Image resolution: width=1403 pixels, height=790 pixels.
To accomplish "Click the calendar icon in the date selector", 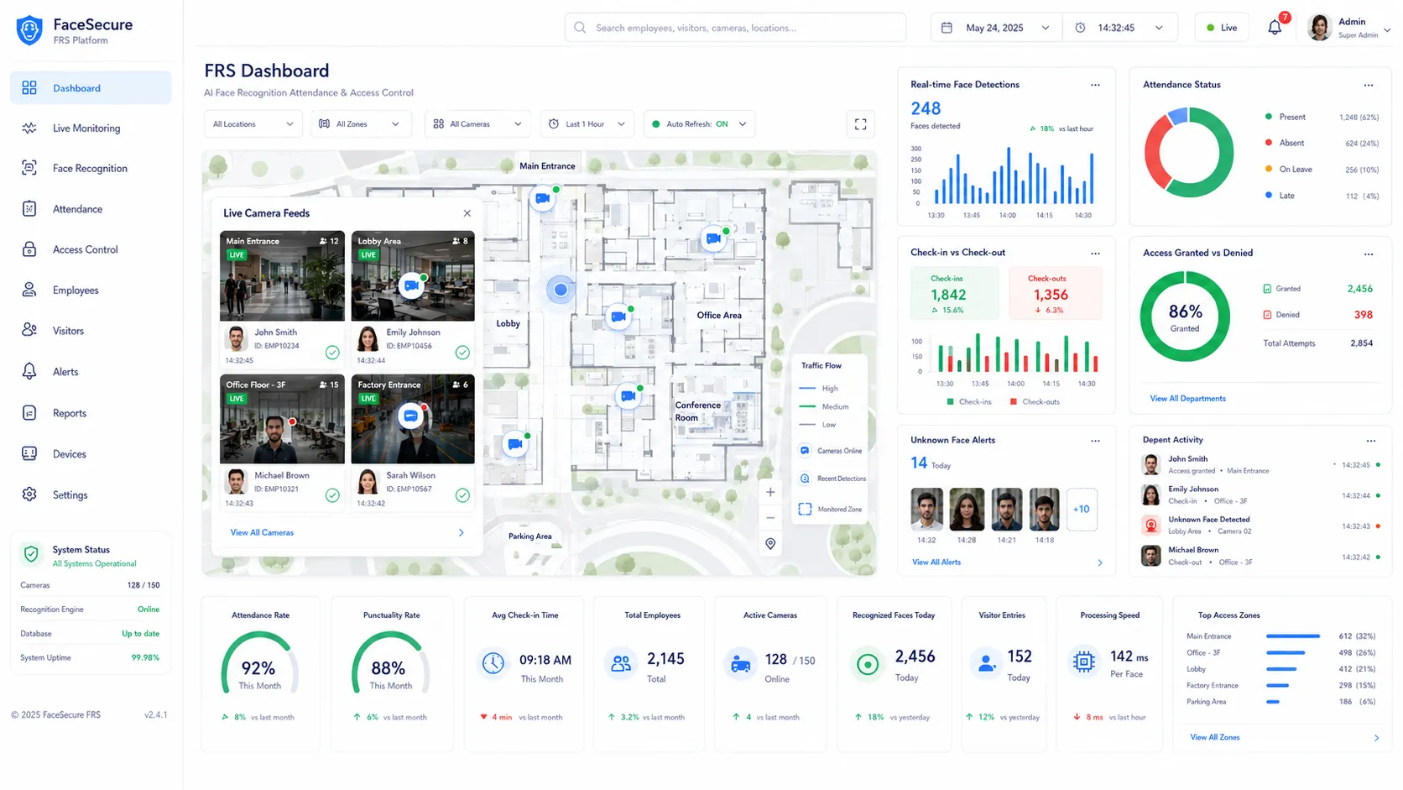I will point(947,28).
